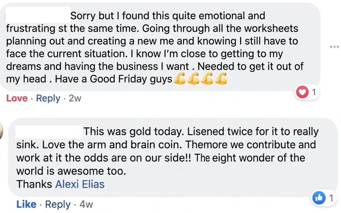Click the blue thumbs-up reaction icon
The height and width of the screenshot is (213, 341).
coord(319,198)
